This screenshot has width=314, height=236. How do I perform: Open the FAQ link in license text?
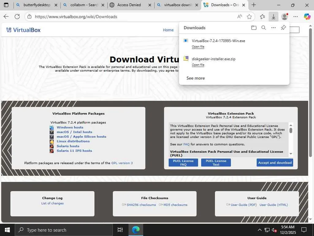(186, 144)
